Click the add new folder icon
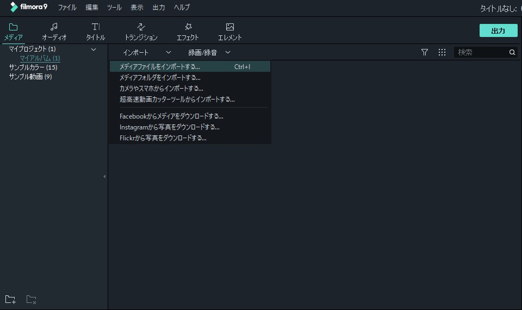522x310 pixels. 10,299
